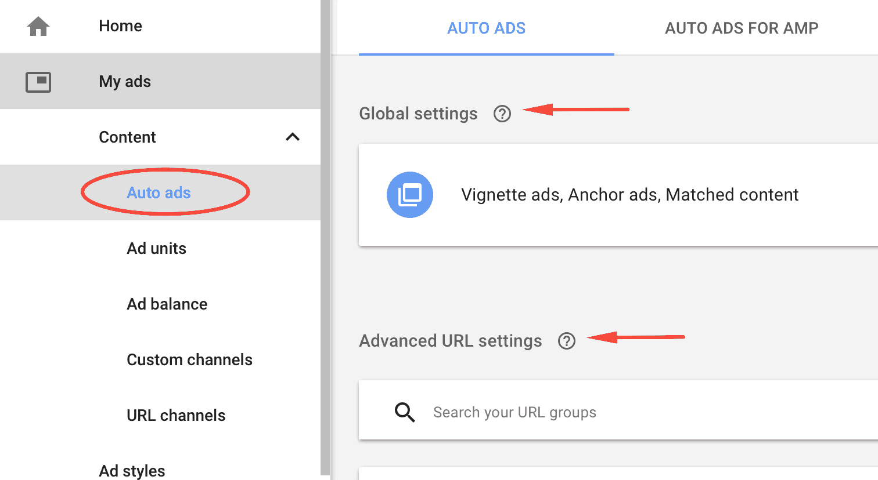Collapse the Content section chevron
Viewport: 878px width, 480px height.
pyautogui.click(x=293, y=137)
